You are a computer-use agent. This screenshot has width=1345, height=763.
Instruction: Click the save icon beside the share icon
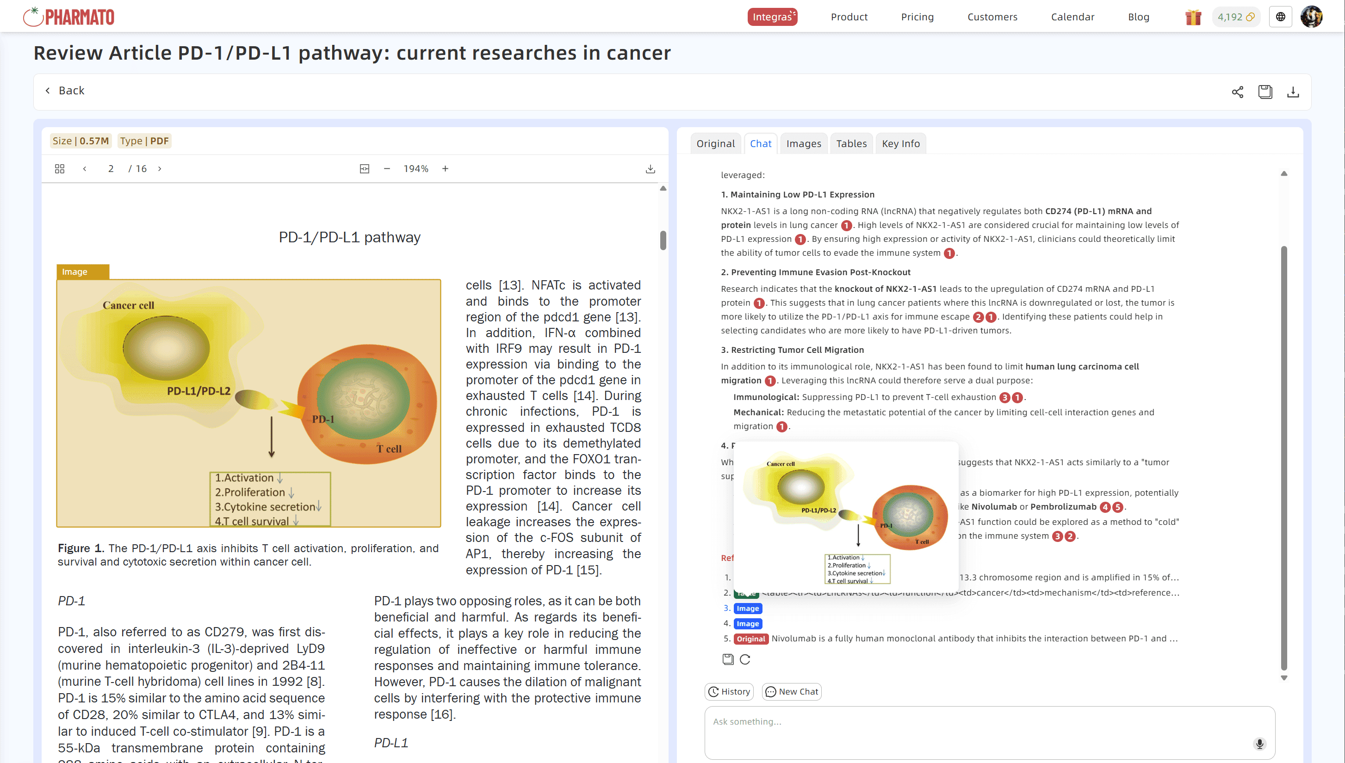(1265, 92)
